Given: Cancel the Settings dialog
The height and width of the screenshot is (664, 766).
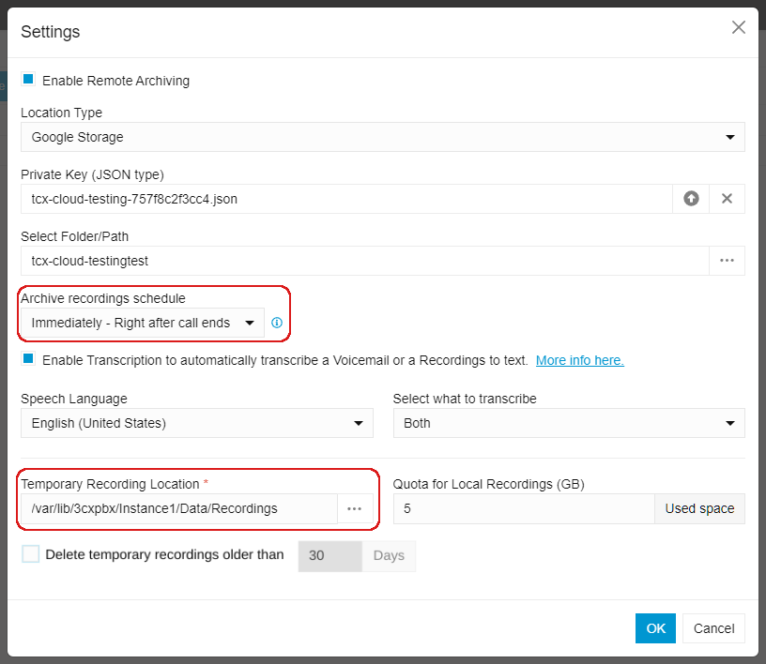Looking at the screenshot, I should [x=713, y=628].
